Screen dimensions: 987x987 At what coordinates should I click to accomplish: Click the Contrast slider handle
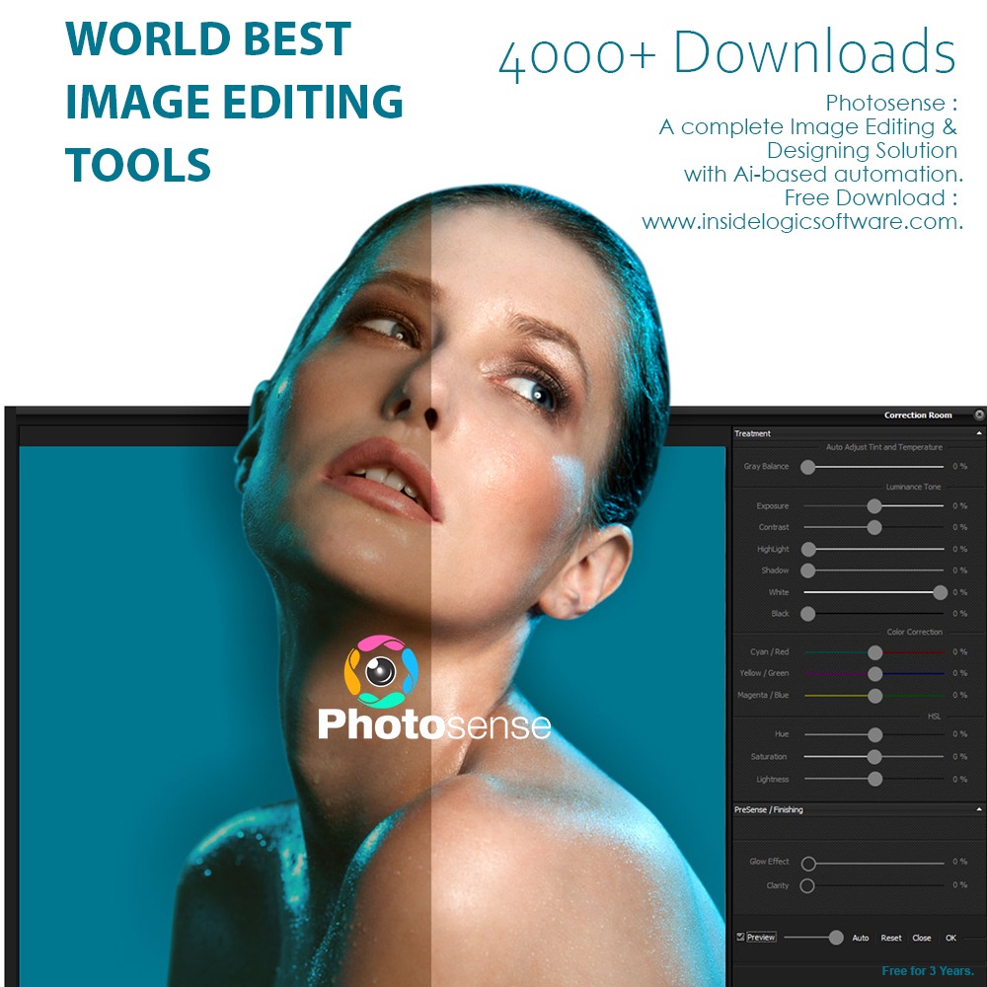pyautogui.click(x=873, y=527)
